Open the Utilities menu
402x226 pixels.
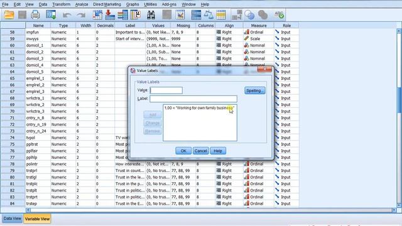click(150, 4)
